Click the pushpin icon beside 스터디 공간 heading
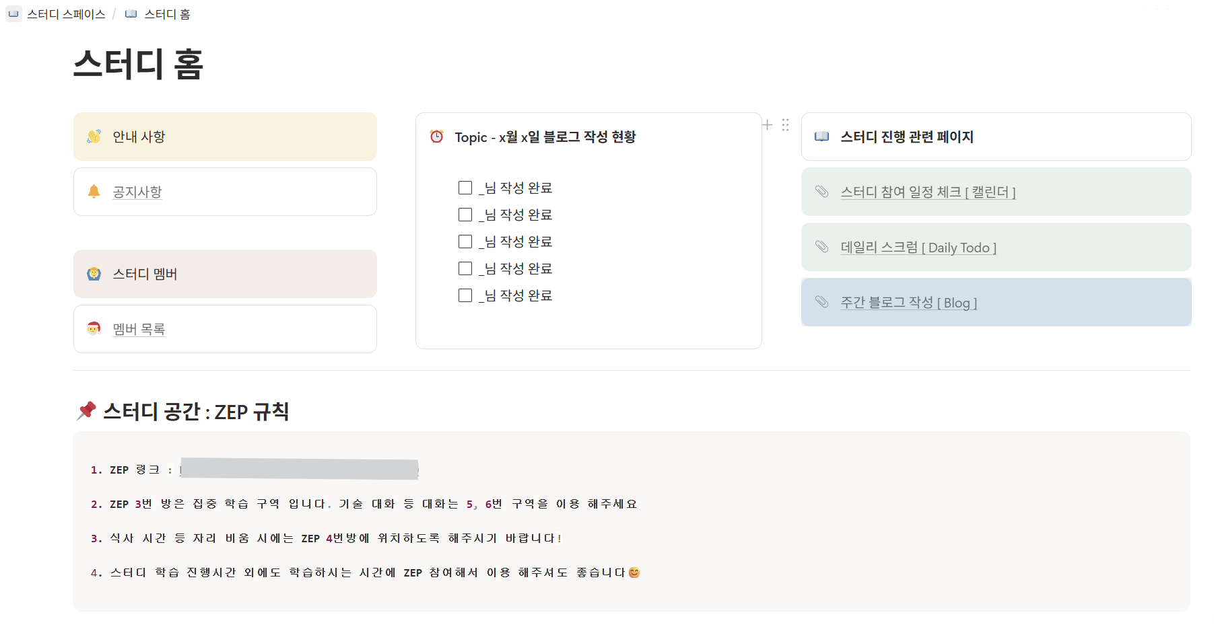Viewport: 1214px width, 627px height. 86,410
